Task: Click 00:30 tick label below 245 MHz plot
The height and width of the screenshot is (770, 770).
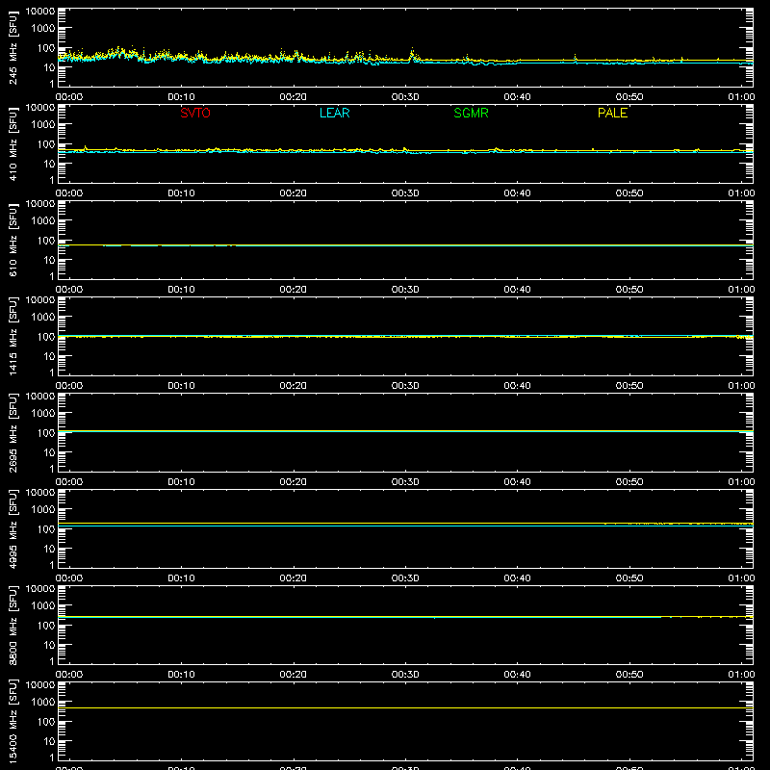Action: tap(405, 97)
